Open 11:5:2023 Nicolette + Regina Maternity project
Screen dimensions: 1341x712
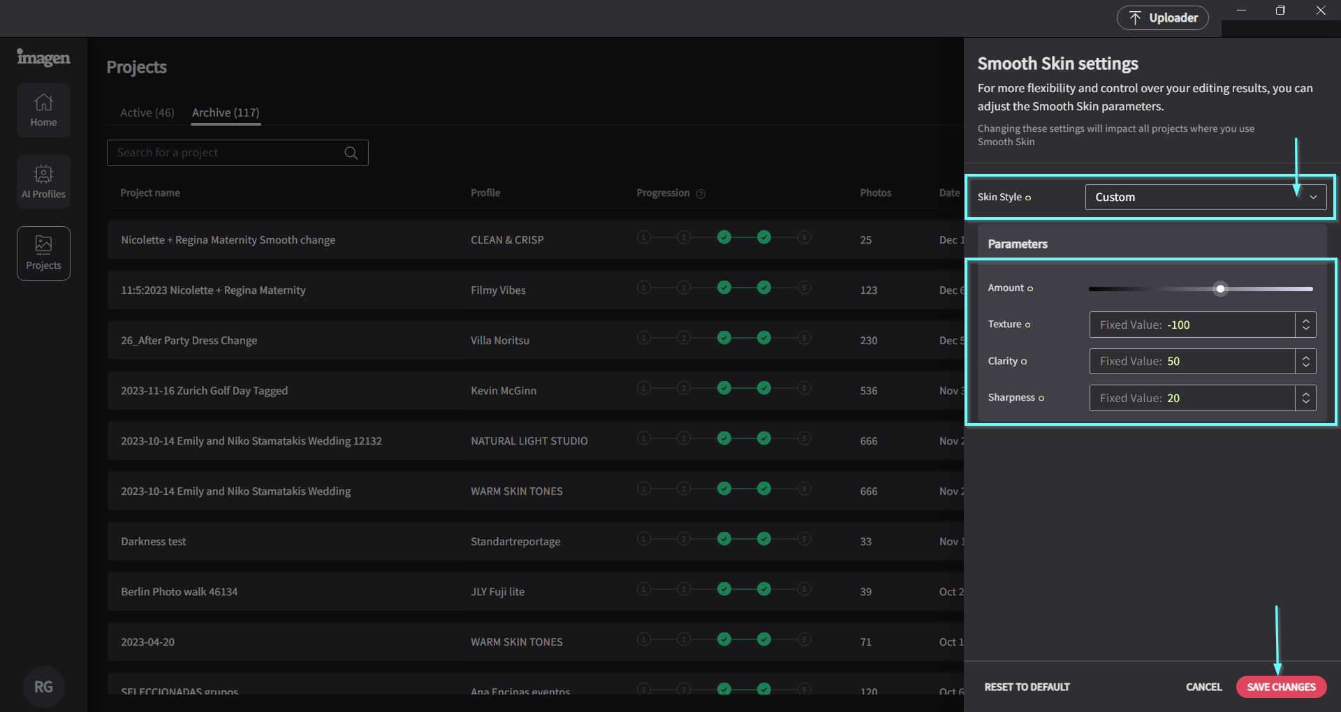pyautogui.click(x=213, y=290)
